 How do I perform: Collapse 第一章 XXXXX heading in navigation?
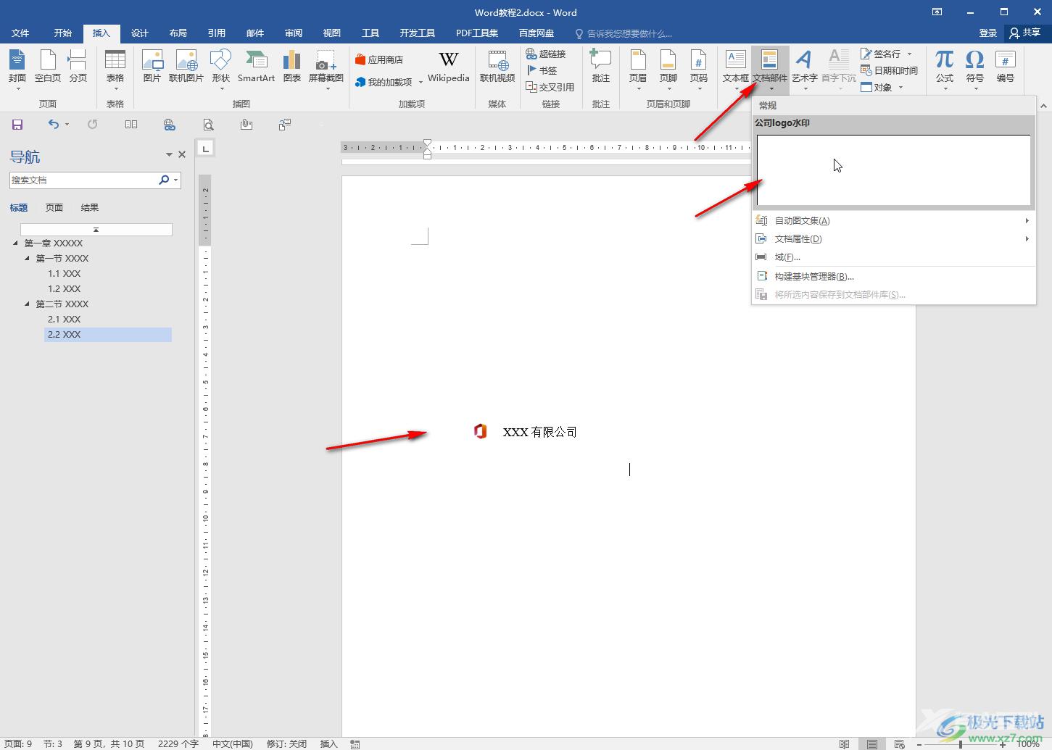tap(16, 243)
